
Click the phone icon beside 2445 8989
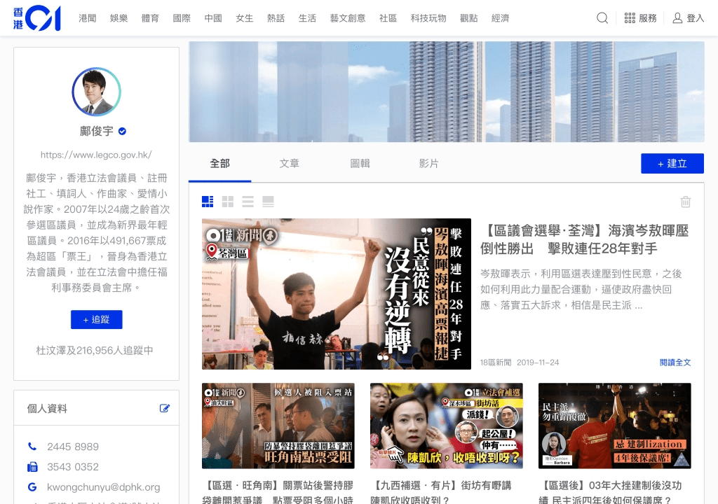32,447
